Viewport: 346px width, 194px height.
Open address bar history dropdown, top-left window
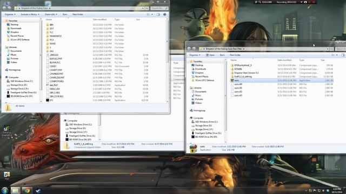click(143, 8)
